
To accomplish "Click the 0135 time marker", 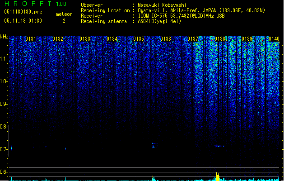I will coord(139,39).
